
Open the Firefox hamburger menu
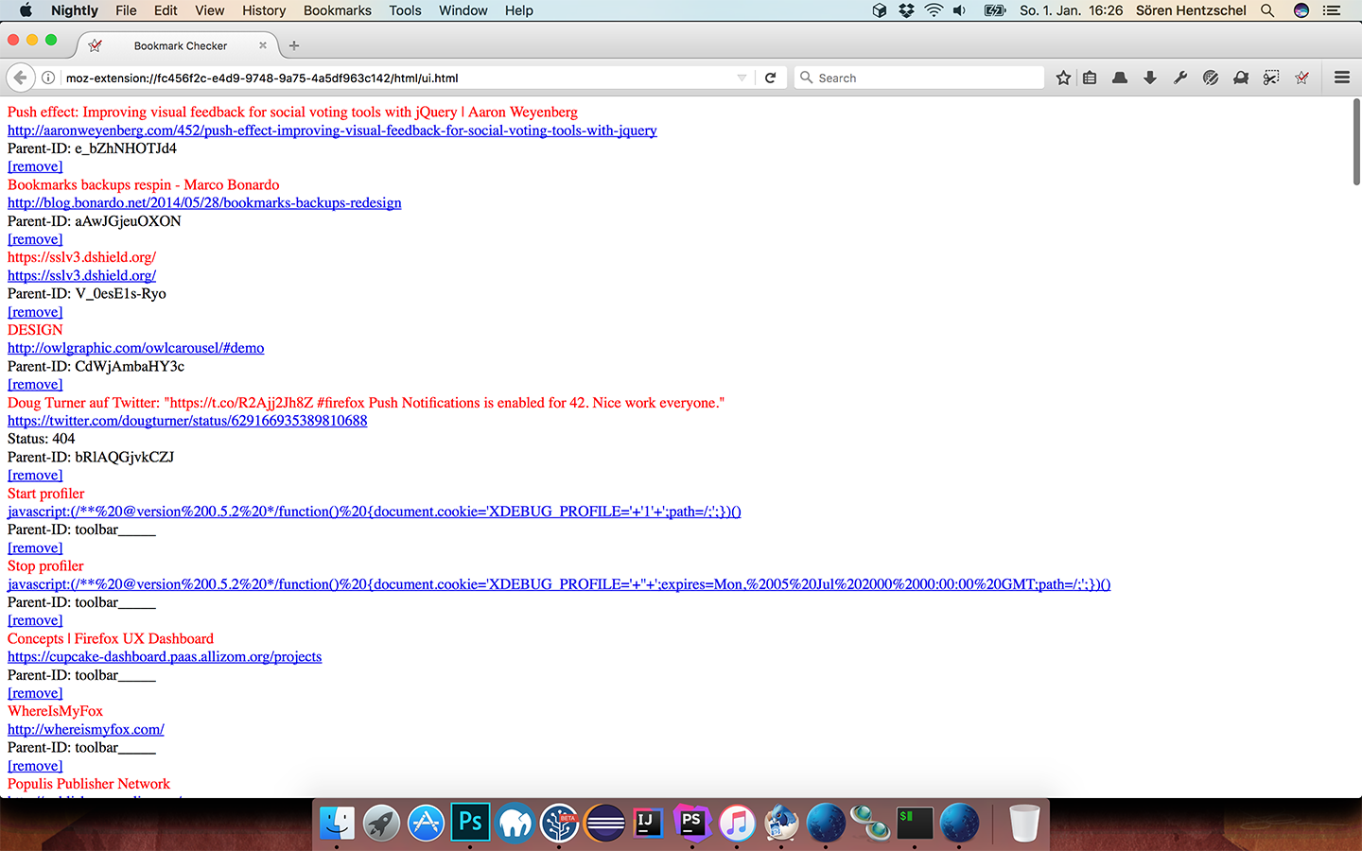tap(1341, 78)
